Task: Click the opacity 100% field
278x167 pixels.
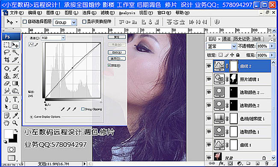Action: [x=263, y=46]
